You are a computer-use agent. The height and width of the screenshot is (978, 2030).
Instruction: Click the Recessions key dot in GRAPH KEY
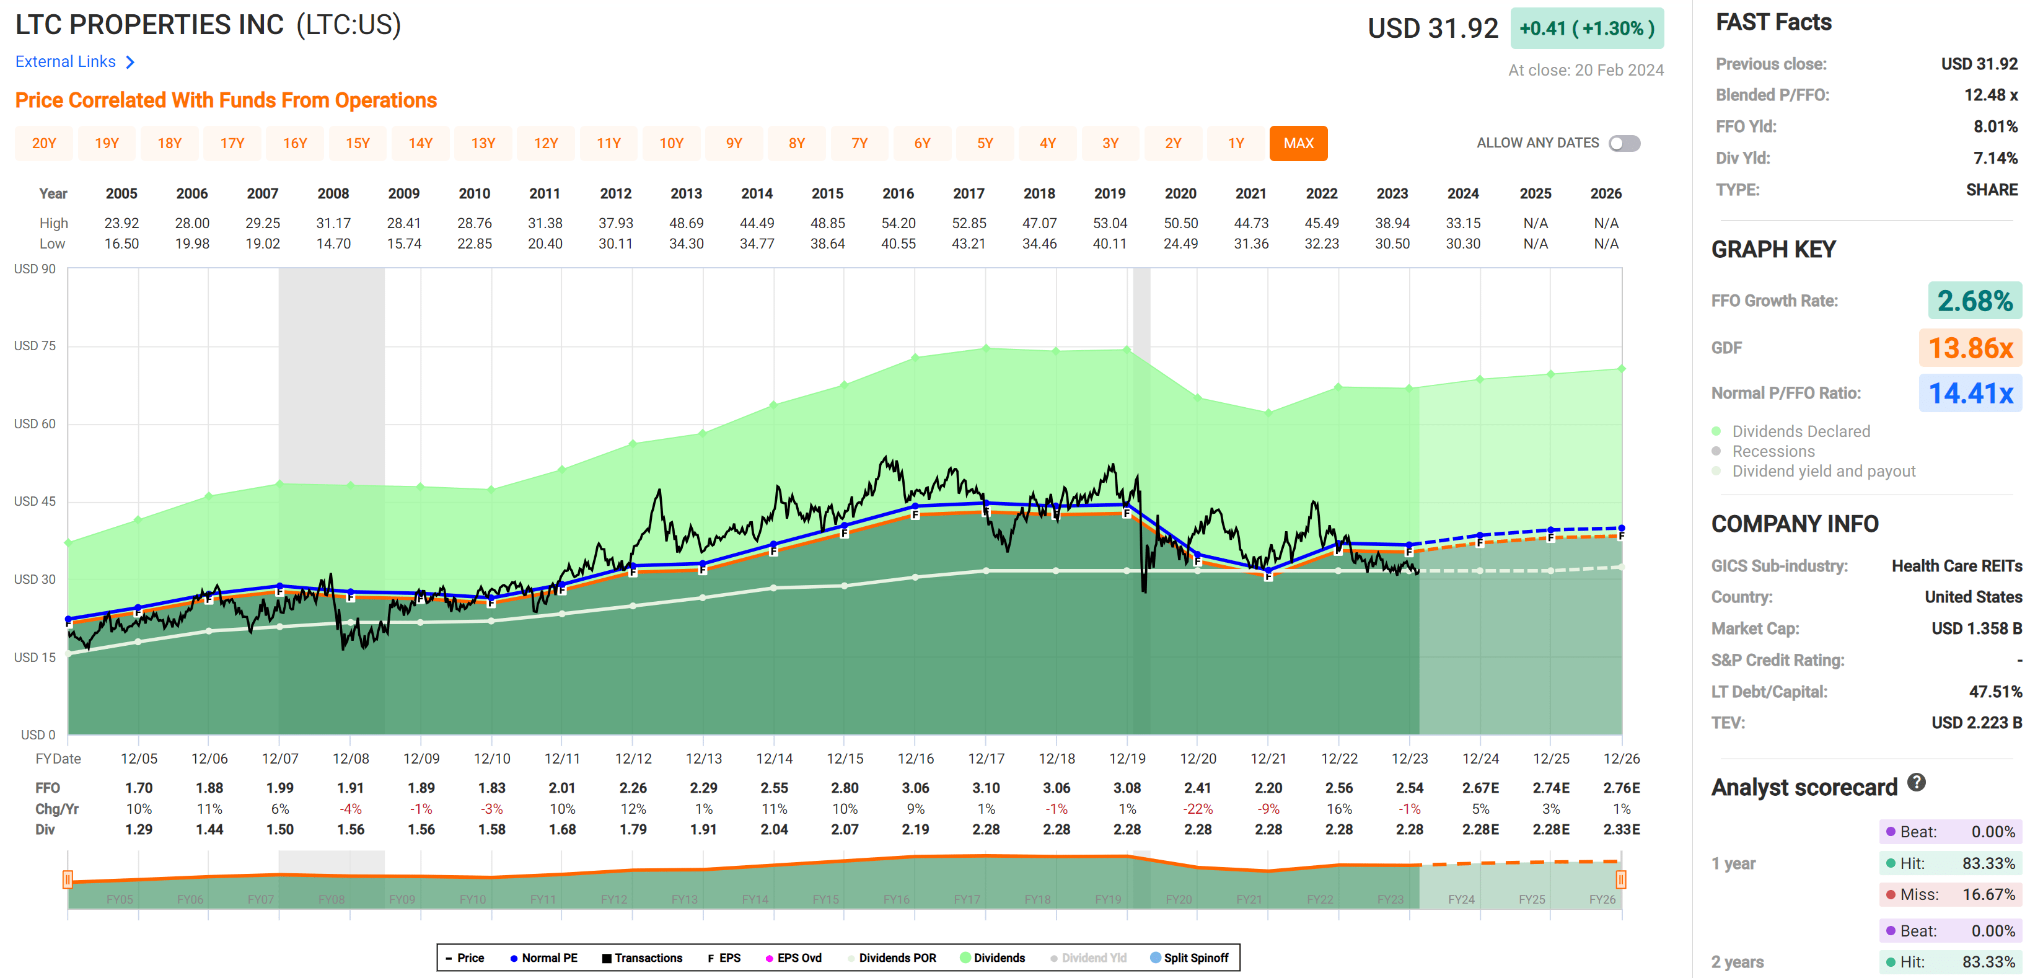[1717, 451]
